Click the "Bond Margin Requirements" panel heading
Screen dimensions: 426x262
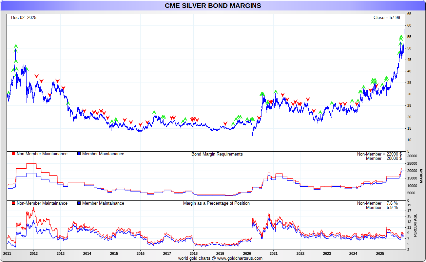pos(217,154)
